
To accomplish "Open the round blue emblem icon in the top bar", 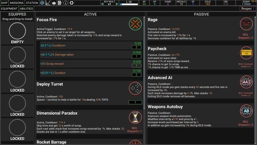I will tap(42, 3).
